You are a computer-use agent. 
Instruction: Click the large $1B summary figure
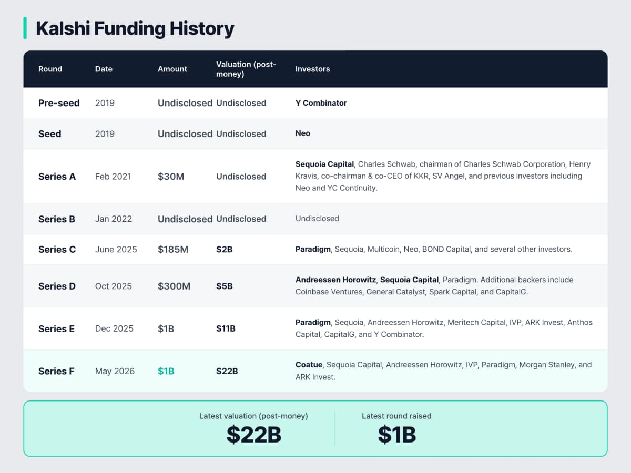(x=397, y=435)
